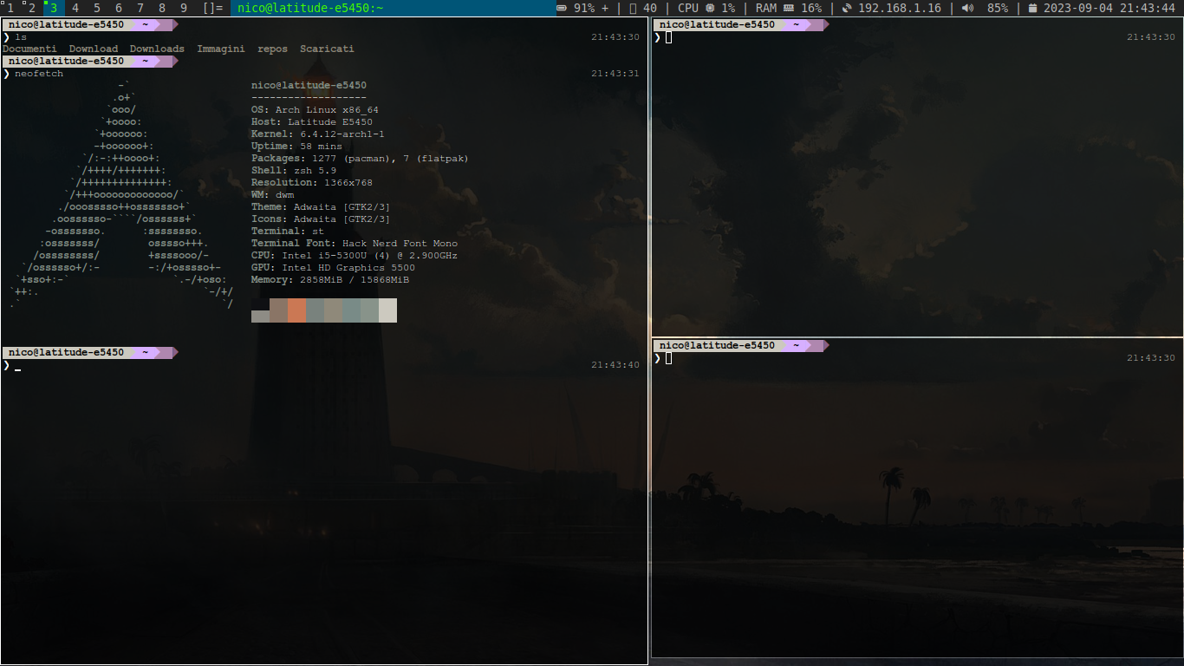Viewport: 1184px width, 666px height.
Task: Select the active tag 3
Action: [x=54, y=8]
